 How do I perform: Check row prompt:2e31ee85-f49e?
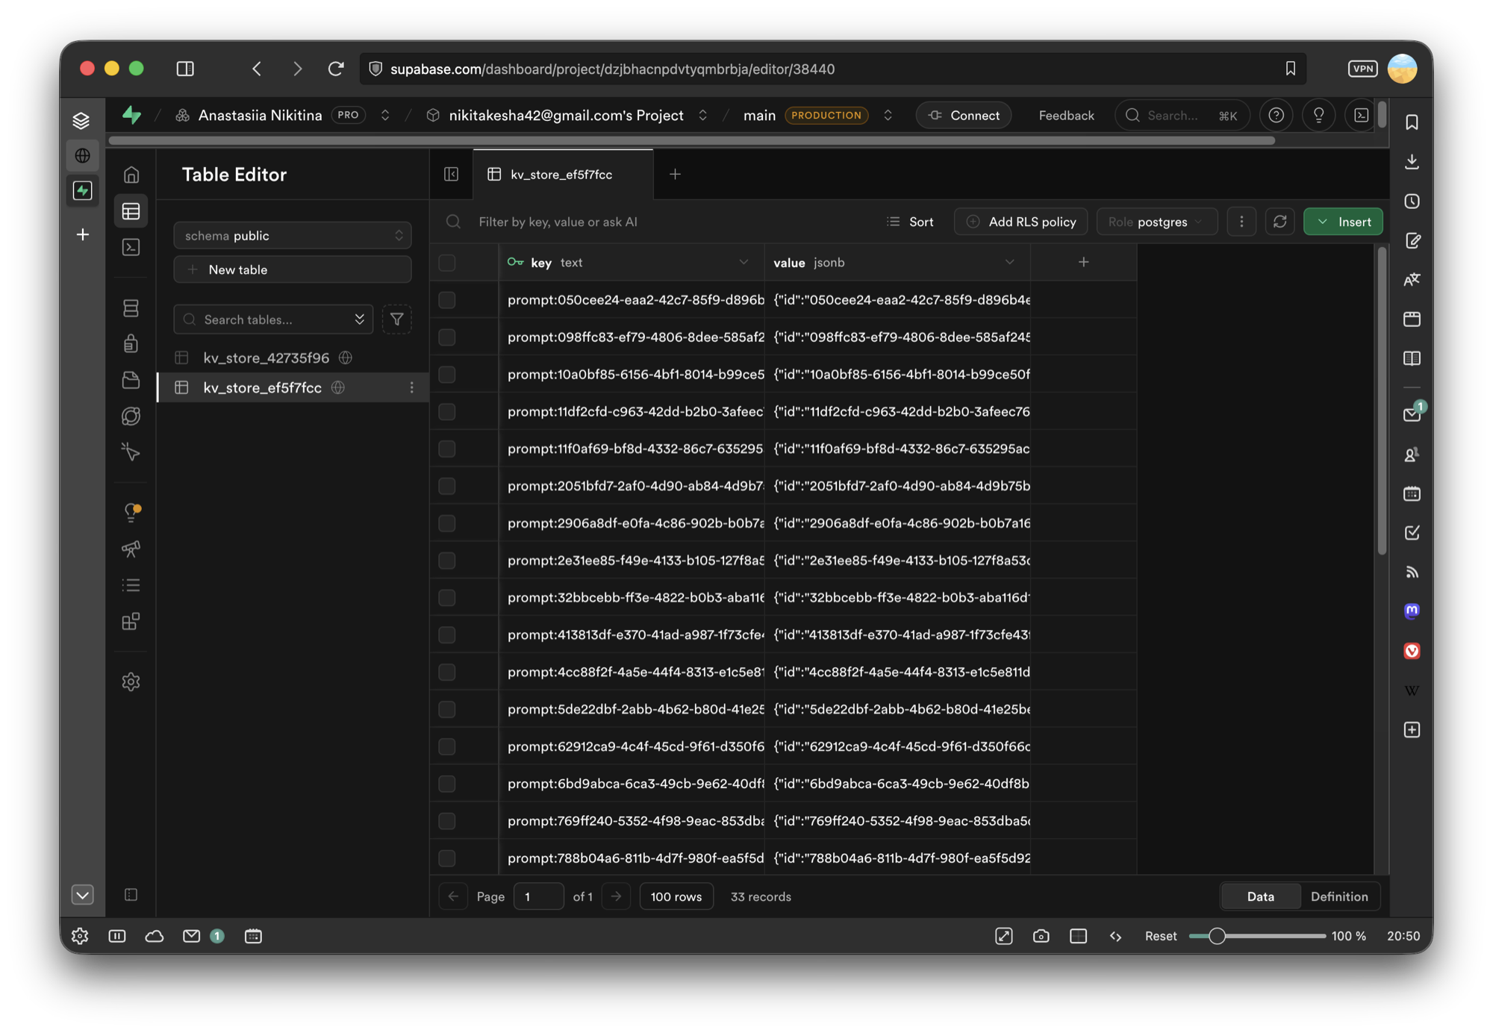(x=447, y=561)
